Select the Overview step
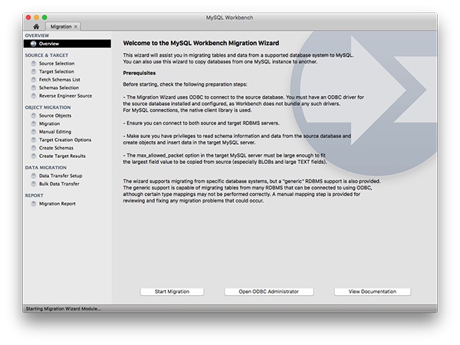This screenshot has height=345, width=460. tap(67, 44)
